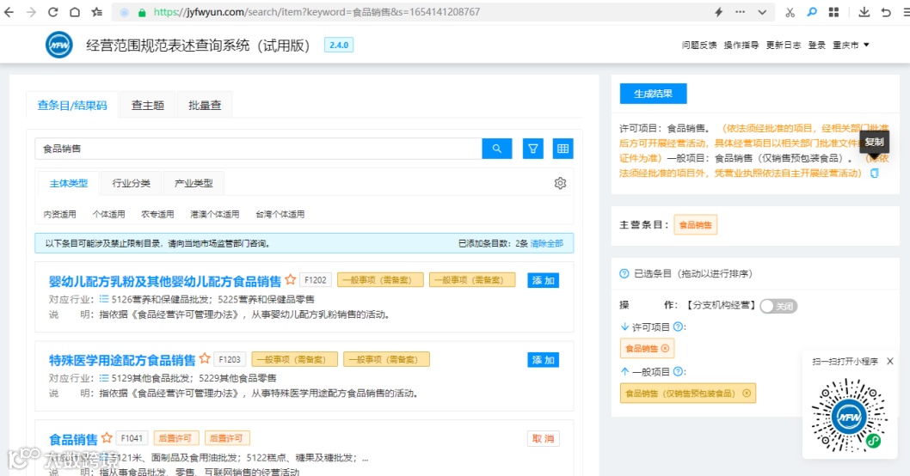Click the filter funnel icon button

point(532,149)
